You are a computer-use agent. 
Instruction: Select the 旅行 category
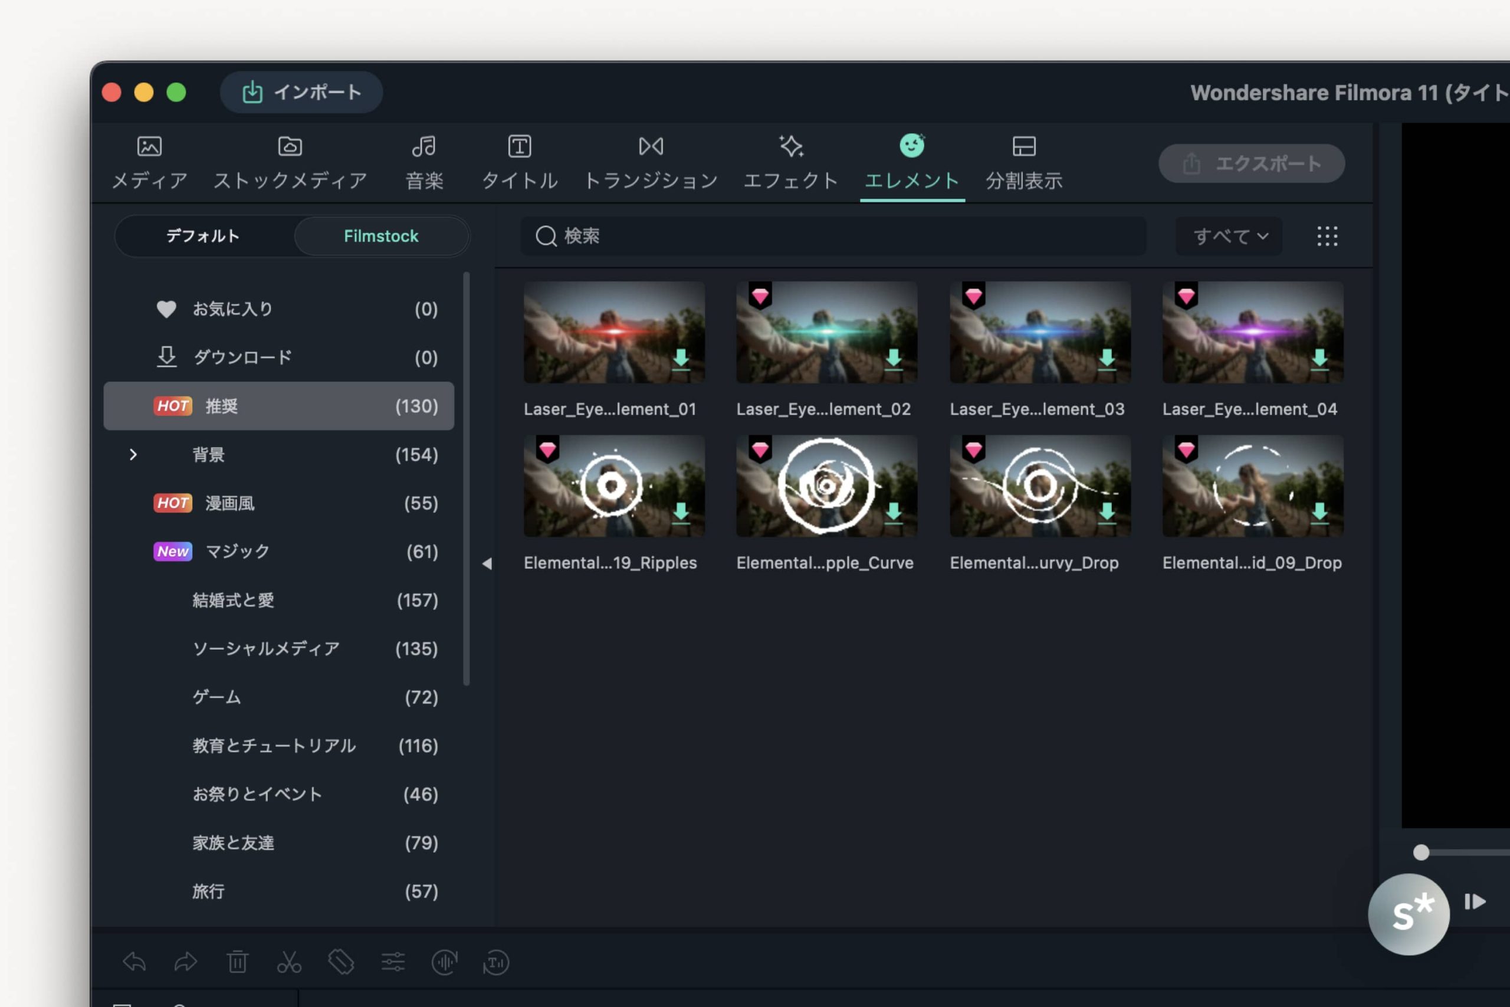278,891
